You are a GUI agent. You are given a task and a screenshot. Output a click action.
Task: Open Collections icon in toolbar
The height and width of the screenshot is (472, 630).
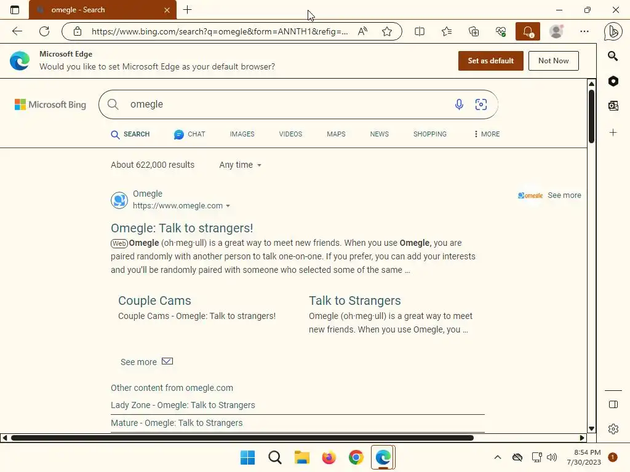(x=474, y=31)
